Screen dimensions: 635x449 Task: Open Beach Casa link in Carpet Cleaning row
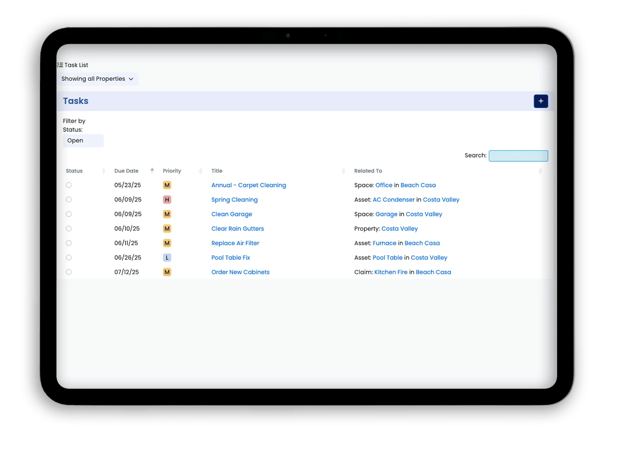point(418,185)
